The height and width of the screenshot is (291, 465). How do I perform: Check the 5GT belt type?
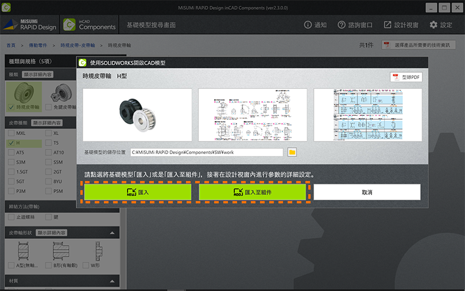(x=11, y=182)
